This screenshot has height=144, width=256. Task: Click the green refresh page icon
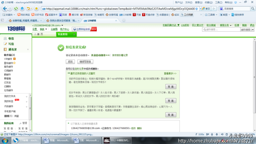(16, 9)
